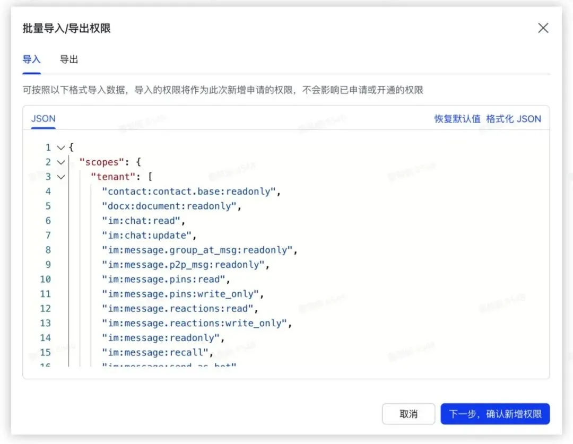Collapse the "tenant" array fold chevron
The width and height of the screenshot is (573, 444).
60,177
